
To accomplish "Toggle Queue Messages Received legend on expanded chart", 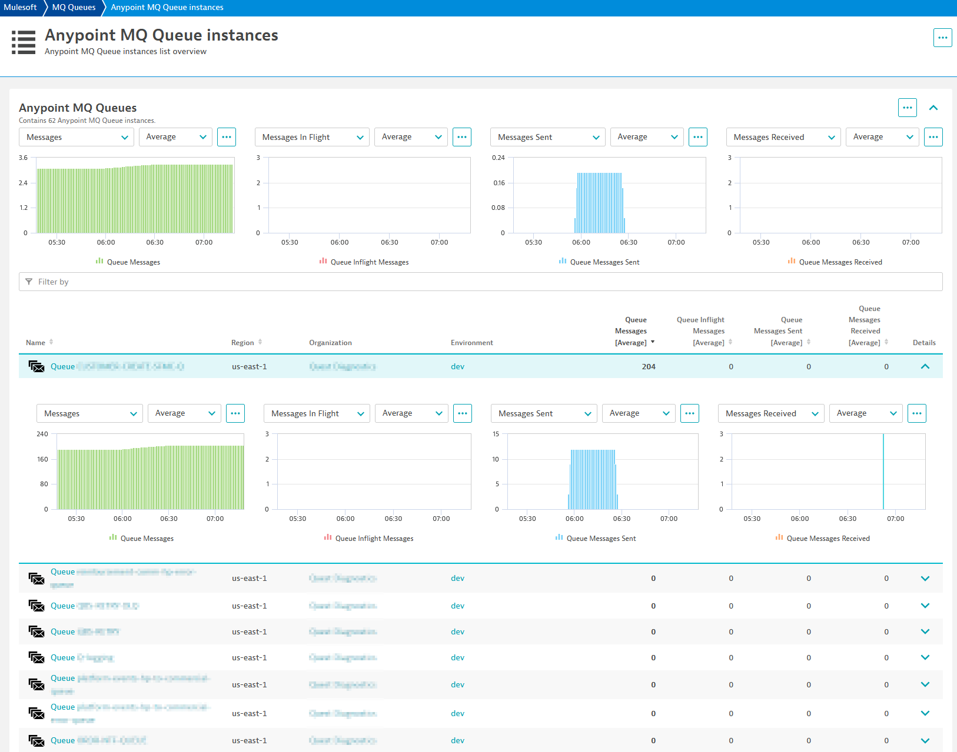I will click(822, 539).
